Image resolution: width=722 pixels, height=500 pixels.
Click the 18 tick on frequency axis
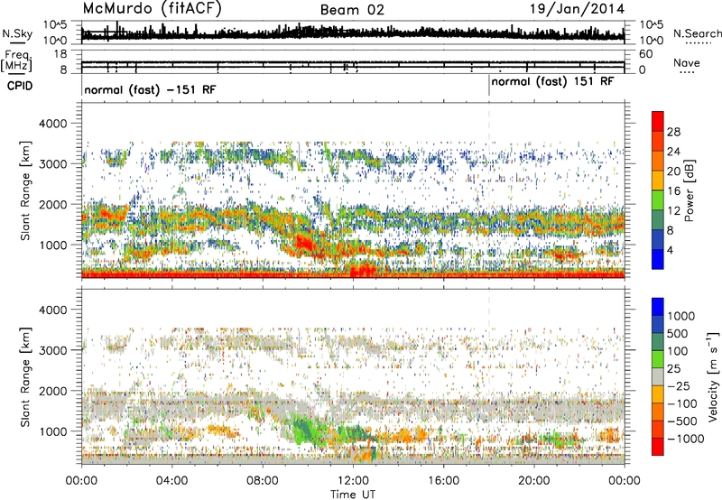tap(61, 54)
